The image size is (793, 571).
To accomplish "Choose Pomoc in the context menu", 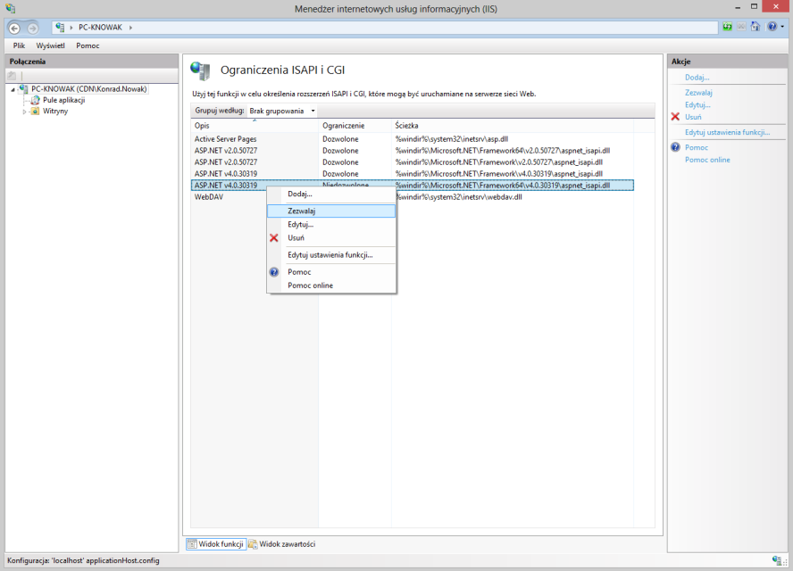I will [x=331, y=272].
